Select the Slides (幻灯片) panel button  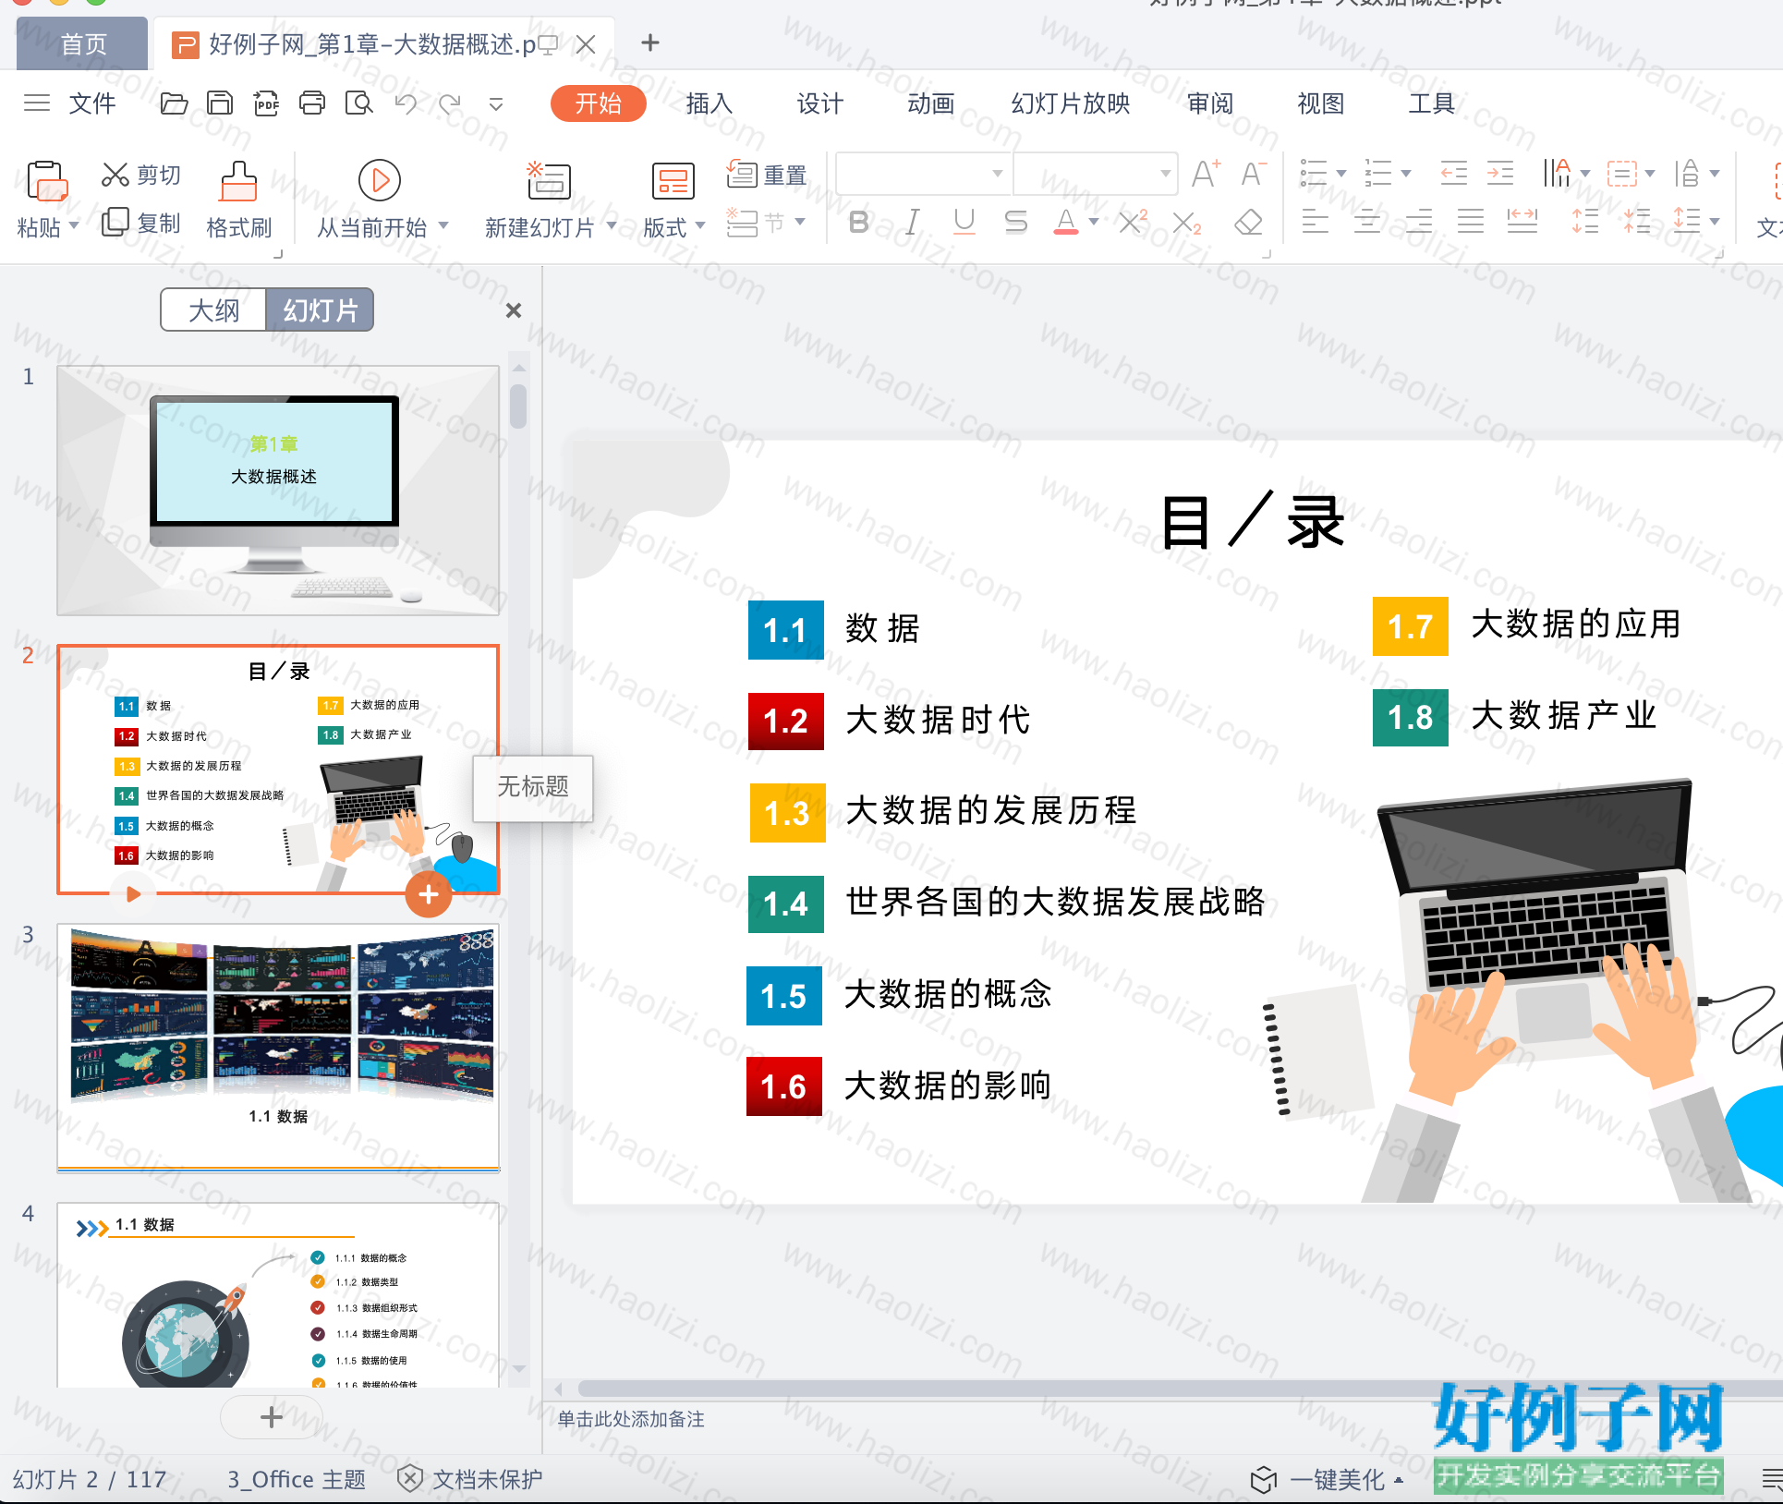pyautogui.click(x=320, y=309)
